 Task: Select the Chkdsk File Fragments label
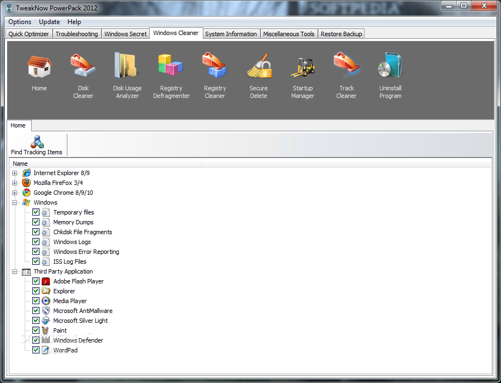pos(83,232)
